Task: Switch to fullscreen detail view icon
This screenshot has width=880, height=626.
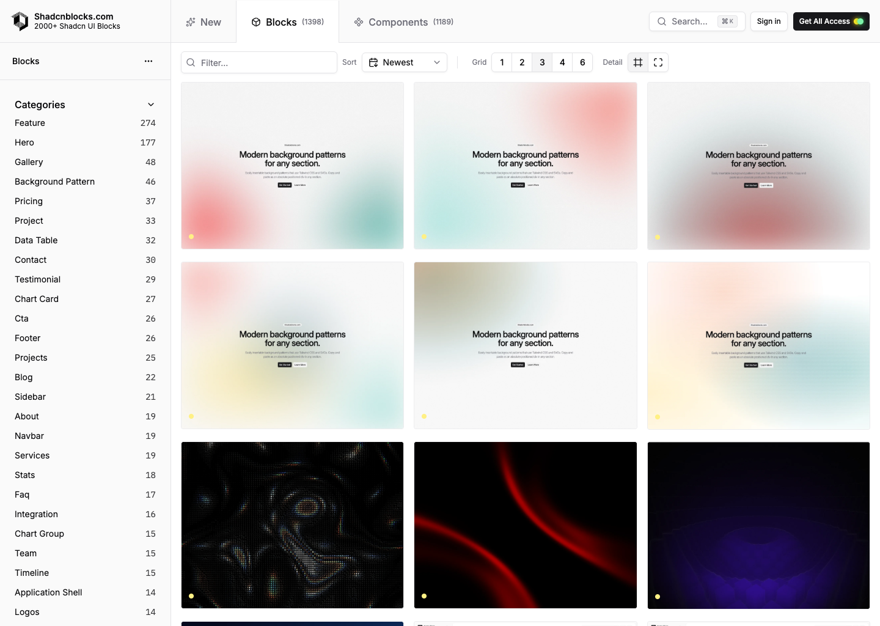Action: click(x=658, y=62)
